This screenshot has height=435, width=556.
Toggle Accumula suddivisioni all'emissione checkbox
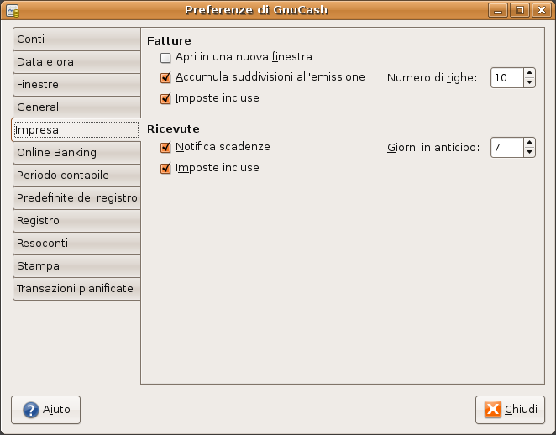165,77
